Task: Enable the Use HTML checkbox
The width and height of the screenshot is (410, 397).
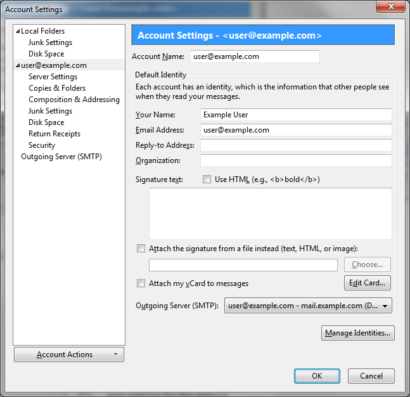Action: [207, 179]
